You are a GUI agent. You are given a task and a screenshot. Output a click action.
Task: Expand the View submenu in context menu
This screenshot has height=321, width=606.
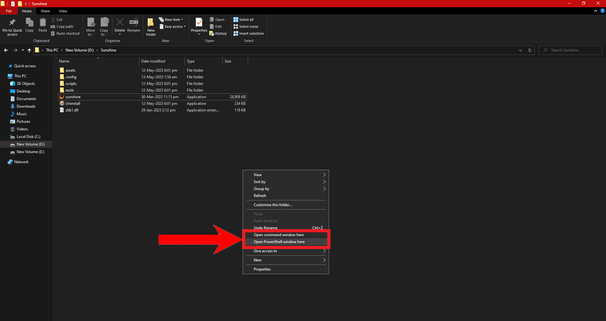pyautogui.click(x=286, y=175)
